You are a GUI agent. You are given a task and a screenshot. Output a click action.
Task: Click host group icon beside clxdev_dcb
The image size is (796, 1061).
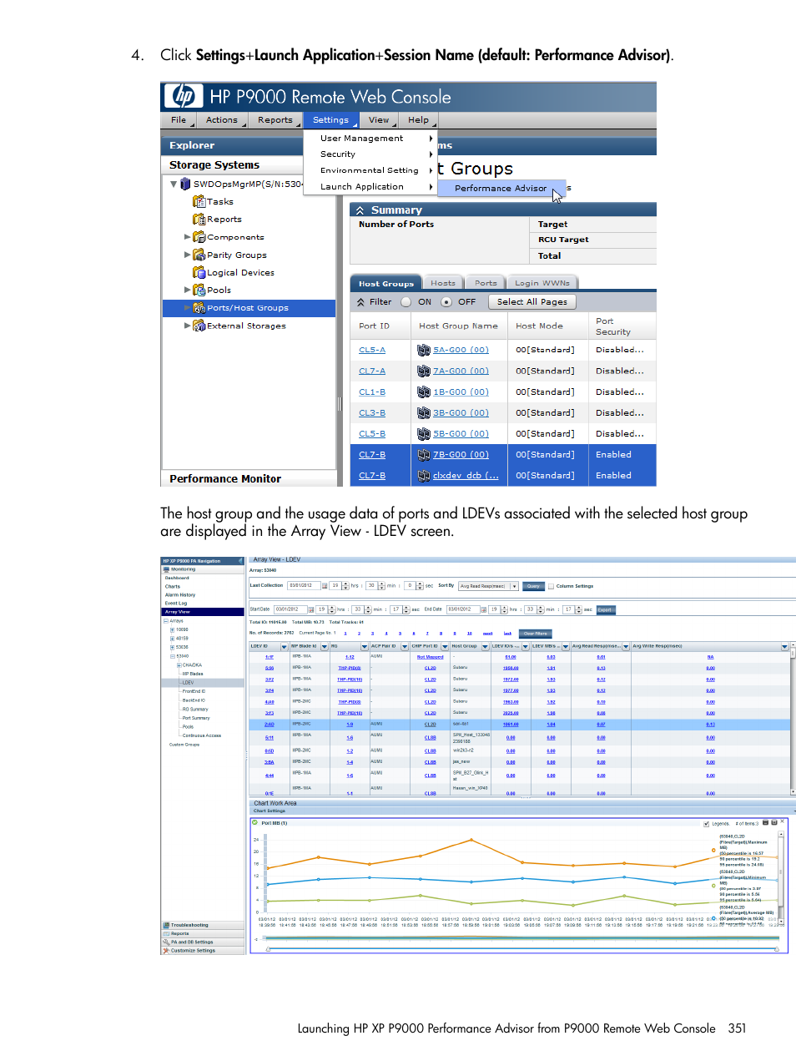(424, 476)
